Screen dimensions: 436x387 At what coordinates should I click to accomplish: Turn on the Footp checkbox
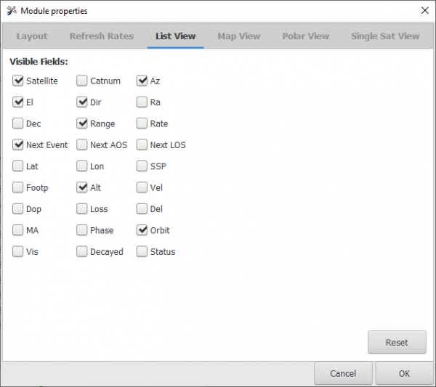[x=18, y=187]
